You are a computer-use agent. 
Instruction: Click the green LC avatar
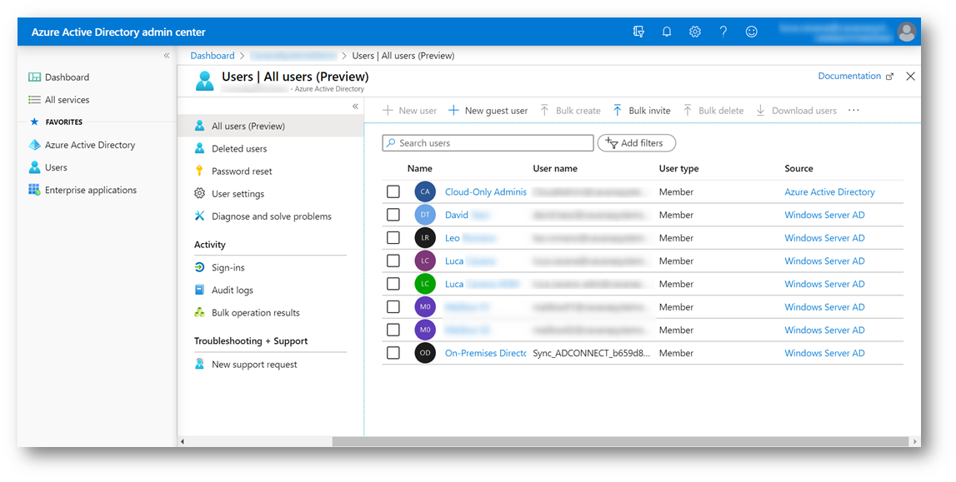pos(425,284)
